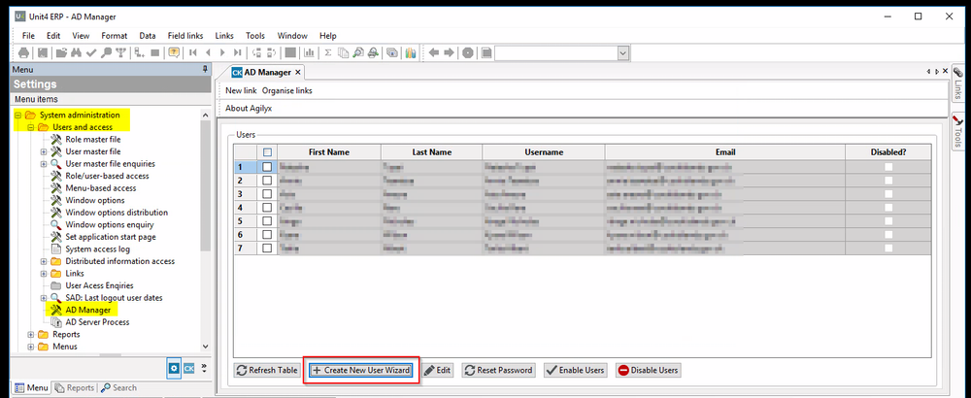The width and height of the screenshot is (971, 398).
Task: Click the sum (sigma) toolbar icon
Action: pos(328,52)
